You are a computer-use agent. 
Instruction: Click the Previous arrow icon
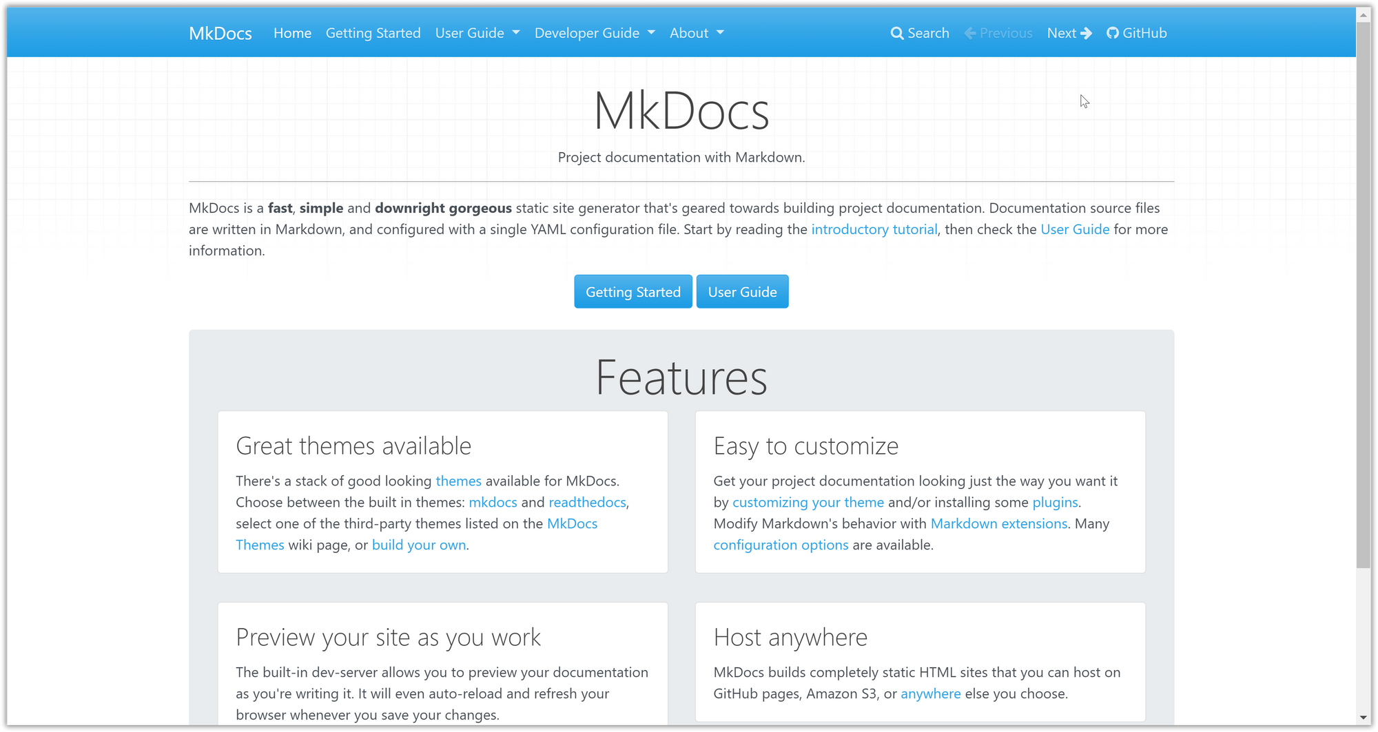970,33
